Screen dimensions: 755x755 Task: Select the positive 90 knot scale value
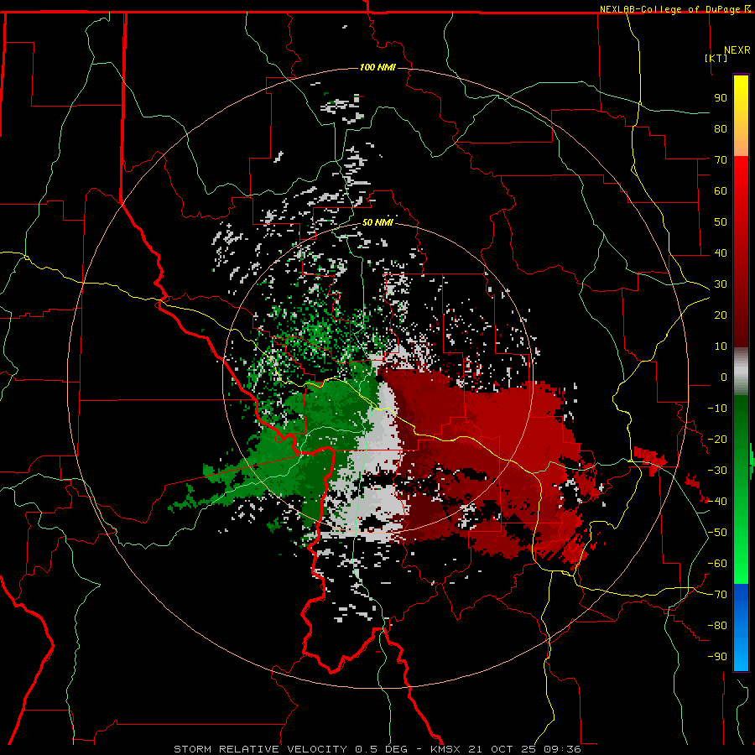(x=721, y=98)
